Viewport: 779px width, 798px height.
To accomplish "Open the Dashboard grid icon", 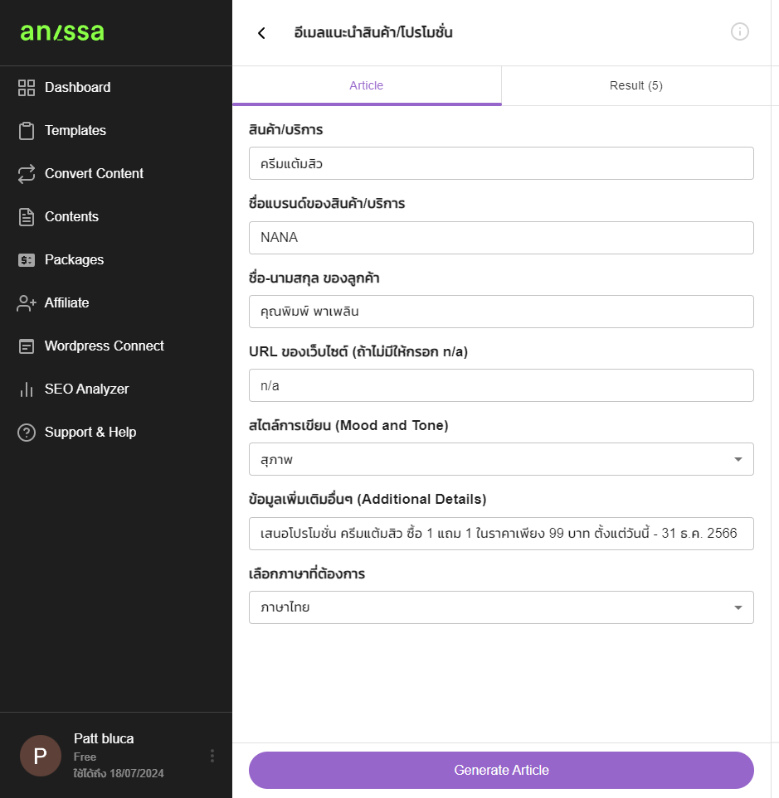I will [x=27, y=88].
